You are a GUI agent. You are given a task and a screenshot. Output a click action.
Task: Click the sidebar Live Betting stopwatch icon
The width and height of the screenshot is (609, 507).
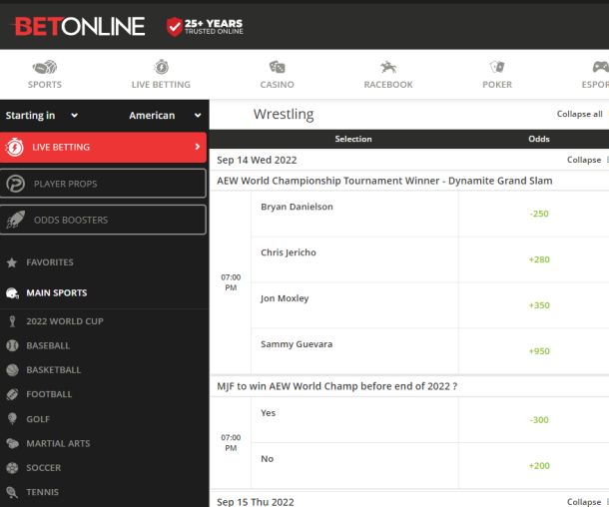click(x=15, y=147)
